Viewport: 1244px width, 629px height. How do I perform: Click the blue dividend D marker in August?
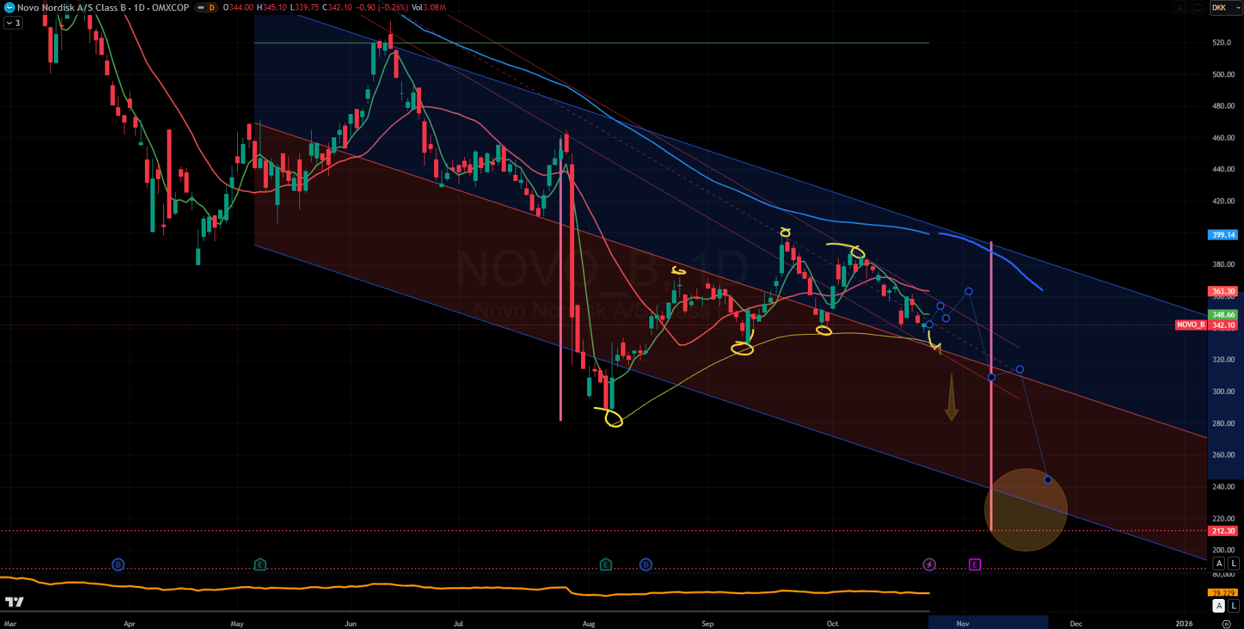pos(646,564)
